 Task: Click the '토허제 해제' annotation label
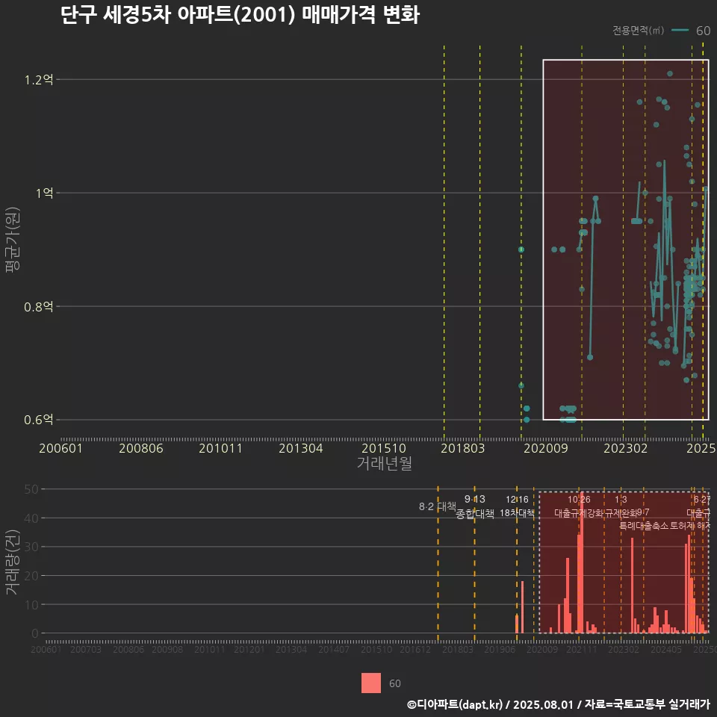(690, 526)
